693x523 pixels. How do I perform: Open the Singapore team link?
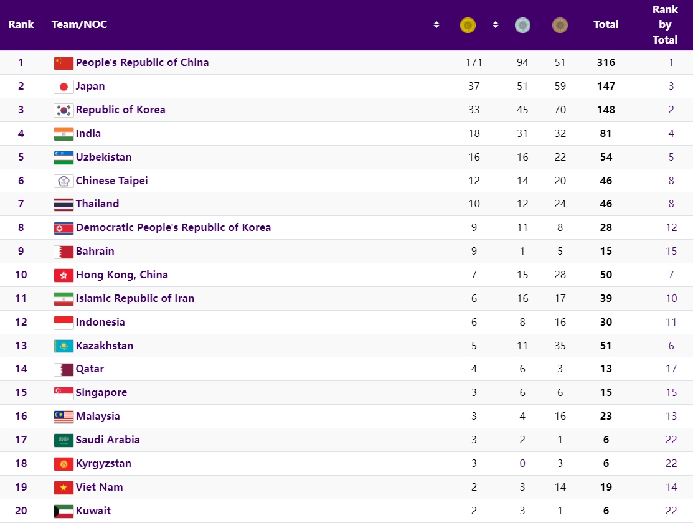101,393
